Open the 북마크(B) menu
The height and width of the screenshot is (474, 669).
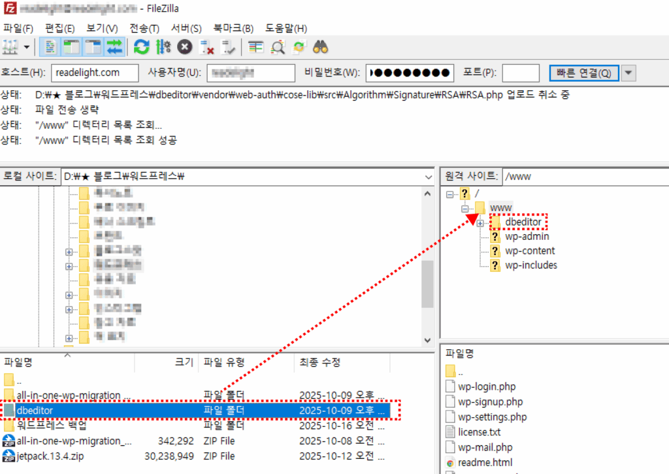pos(233,28)
